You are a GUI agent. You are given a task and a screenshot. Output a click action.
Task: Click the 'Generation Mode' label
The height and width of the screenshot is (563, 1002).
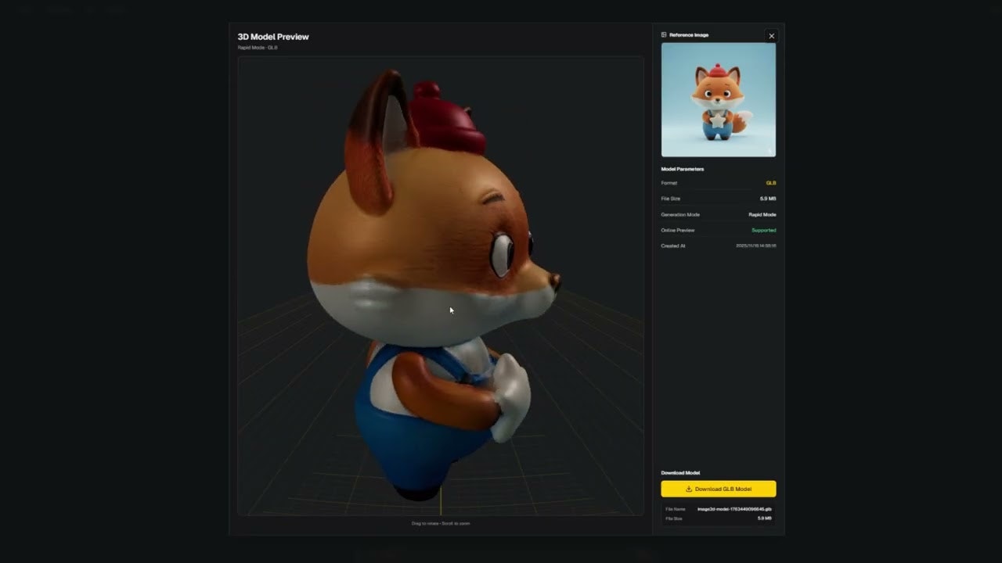coord(680,214)
